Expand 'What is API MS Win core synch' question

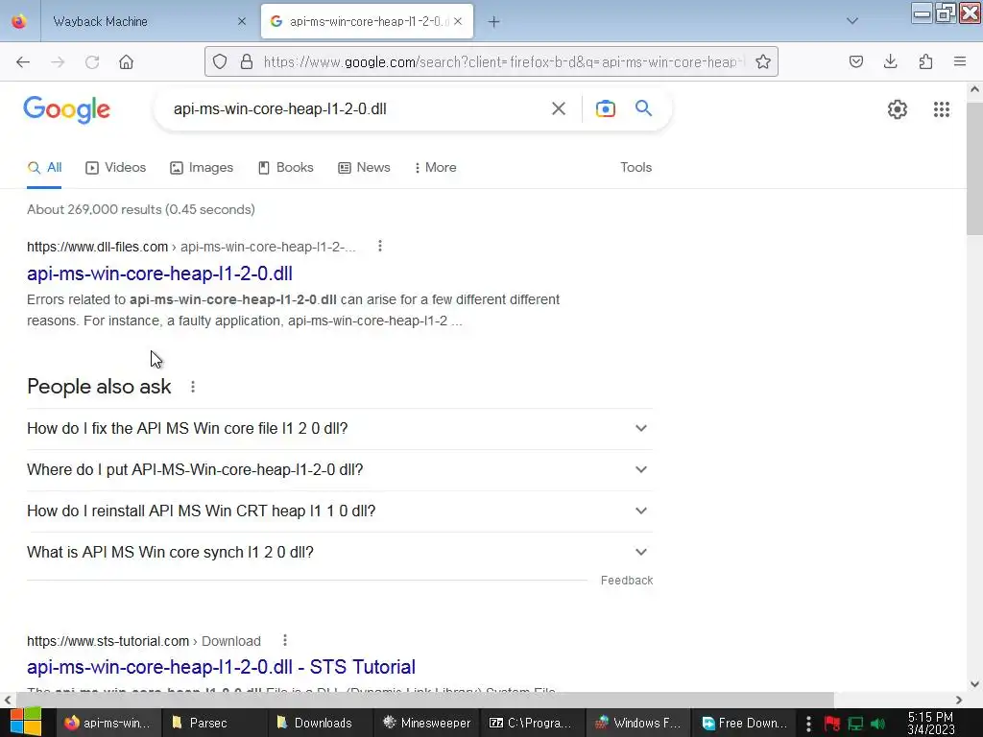339,553
